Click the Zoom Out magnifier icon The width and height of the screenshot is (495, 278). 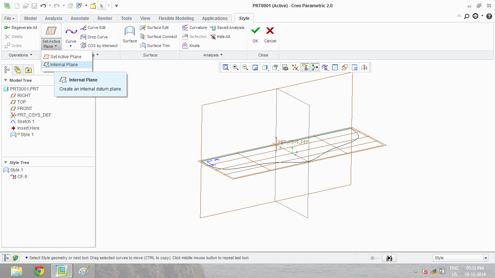tap(245, 67)
